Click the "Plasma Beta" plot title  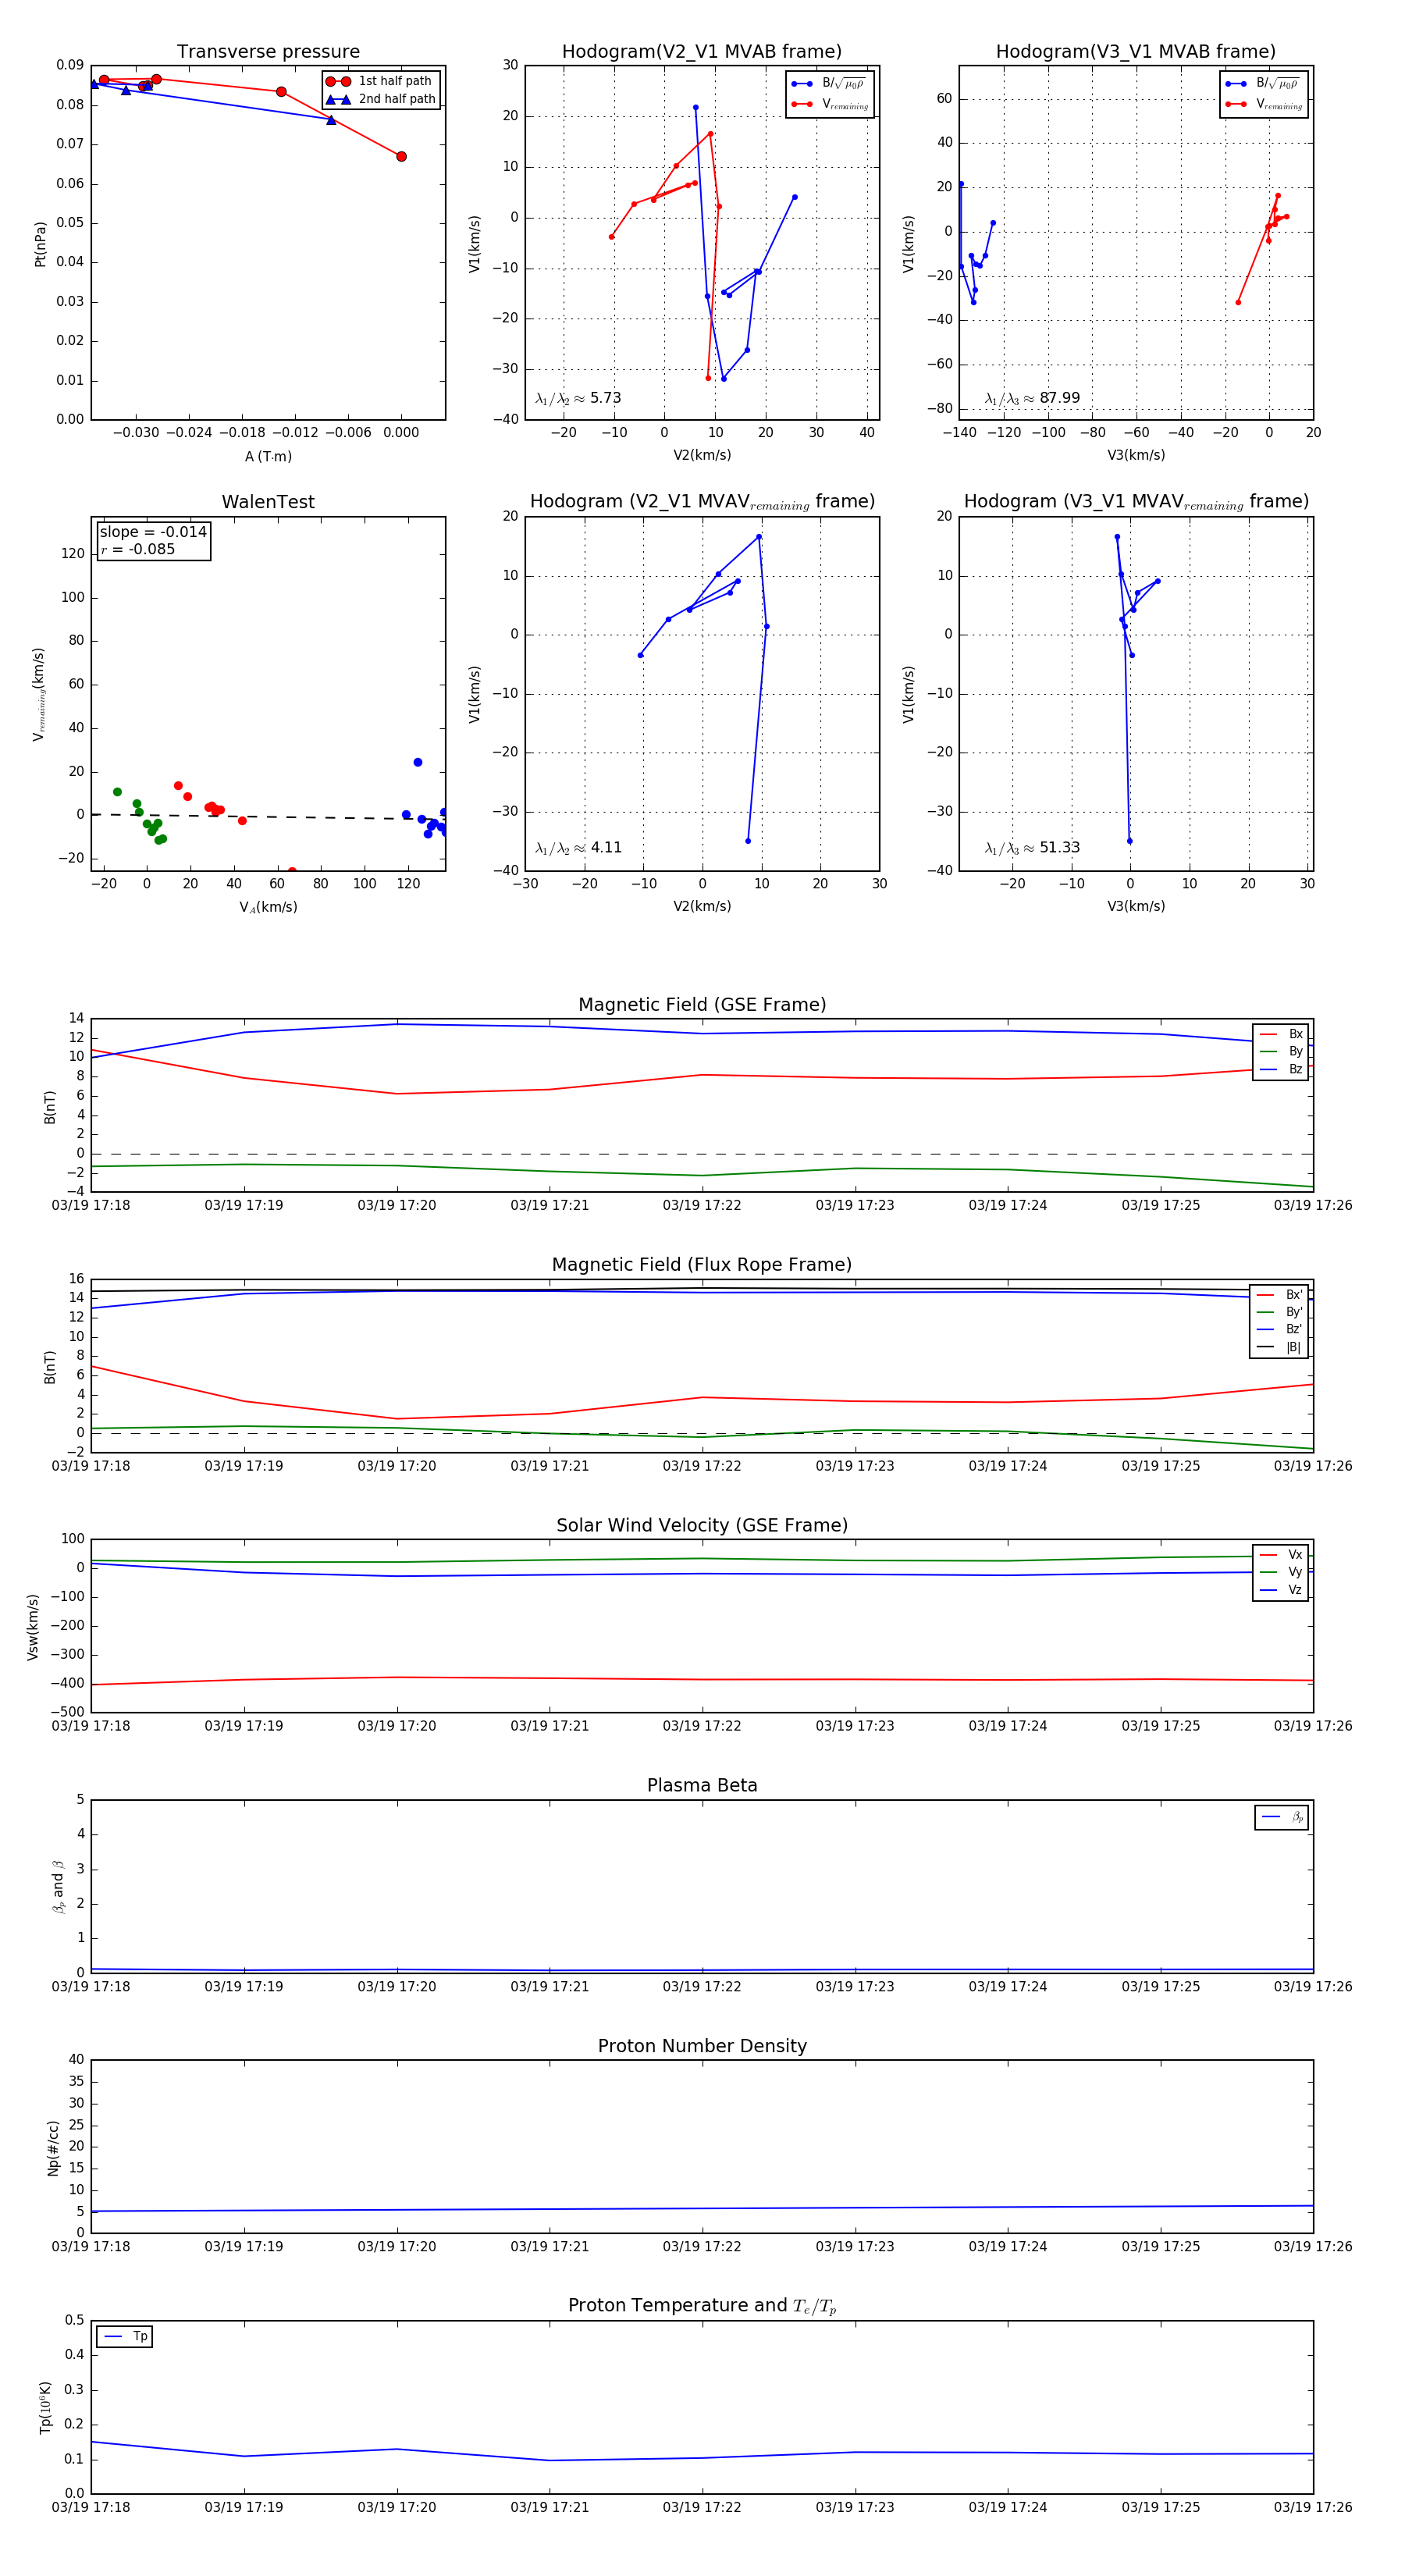pyautogui.click(x=702, y=1786)
